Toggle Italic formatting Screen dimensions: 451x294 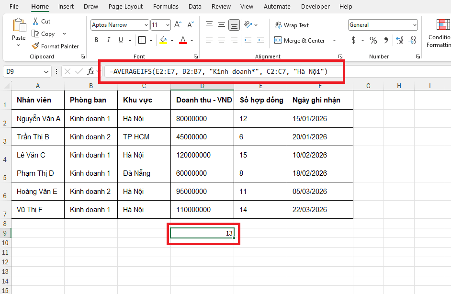[108, 40]
